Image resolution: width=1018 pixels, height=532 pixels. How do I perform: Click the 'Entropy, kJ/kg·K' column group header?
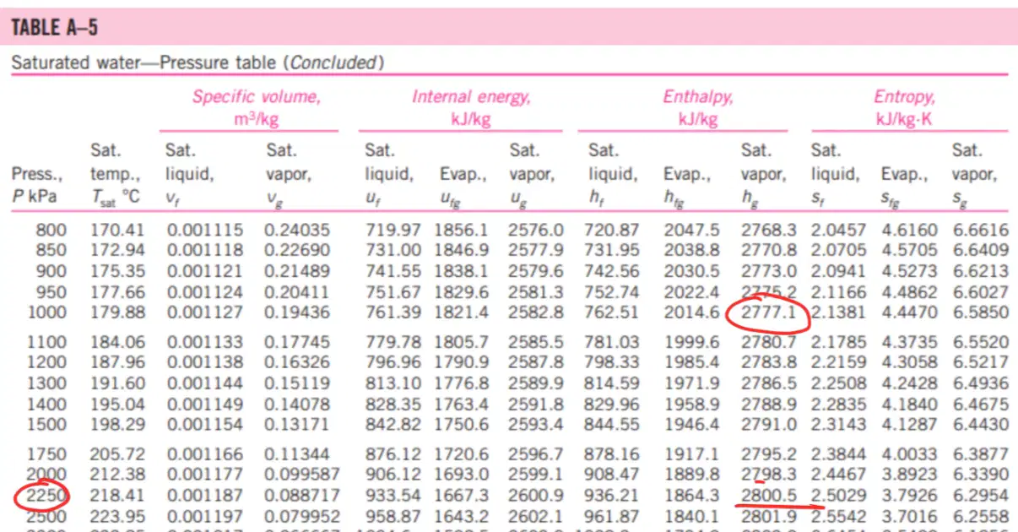[904, 107]
